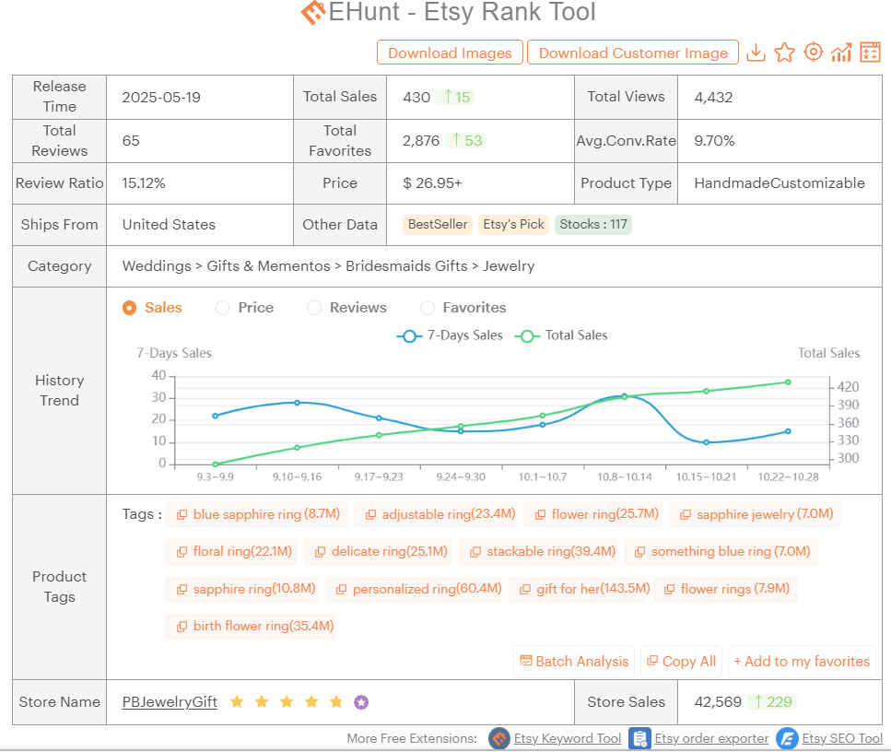
Task: Run Batch Analysis on the tags
Action: (573, 661)
